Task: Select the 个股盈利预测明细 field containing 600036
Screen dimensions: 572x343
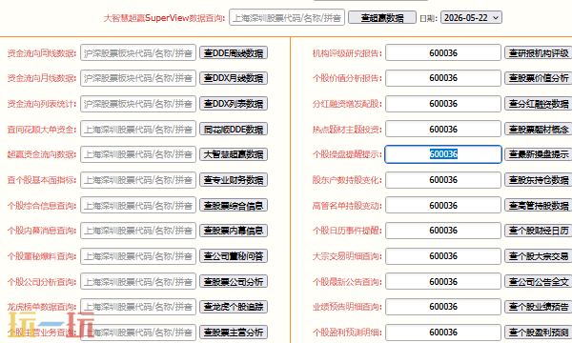Action: click(x=443, y=333)
